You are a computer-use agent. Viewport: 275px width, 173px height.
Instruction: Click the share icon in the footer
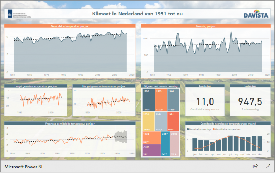(255, 166)
